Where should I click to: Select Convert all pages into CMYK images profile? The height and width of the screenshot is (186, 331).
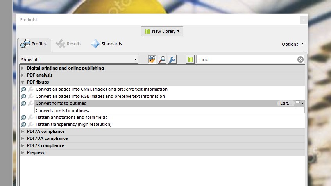102,89
